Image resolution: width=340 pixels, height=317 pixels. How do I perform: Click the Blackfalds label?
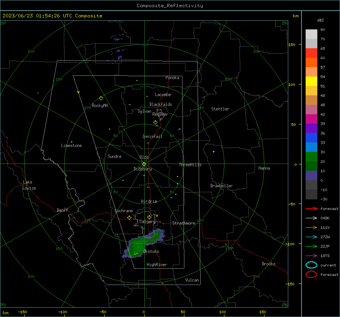161,104
